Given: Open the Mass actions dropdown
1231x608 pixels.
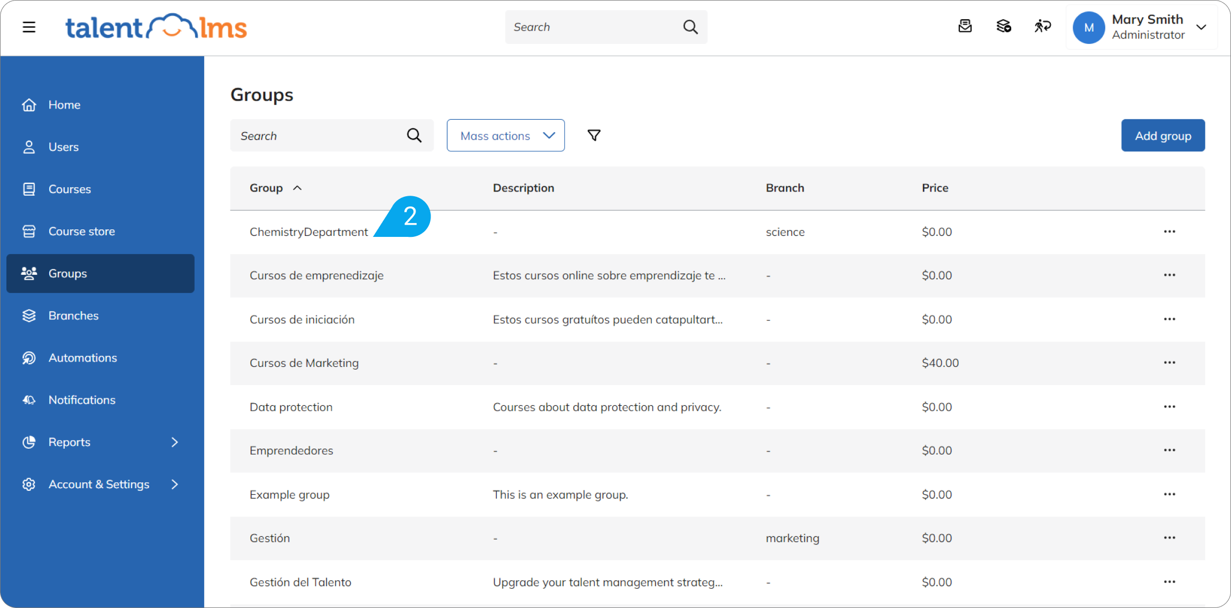Looking at the screenshot, I should (505, 135).
